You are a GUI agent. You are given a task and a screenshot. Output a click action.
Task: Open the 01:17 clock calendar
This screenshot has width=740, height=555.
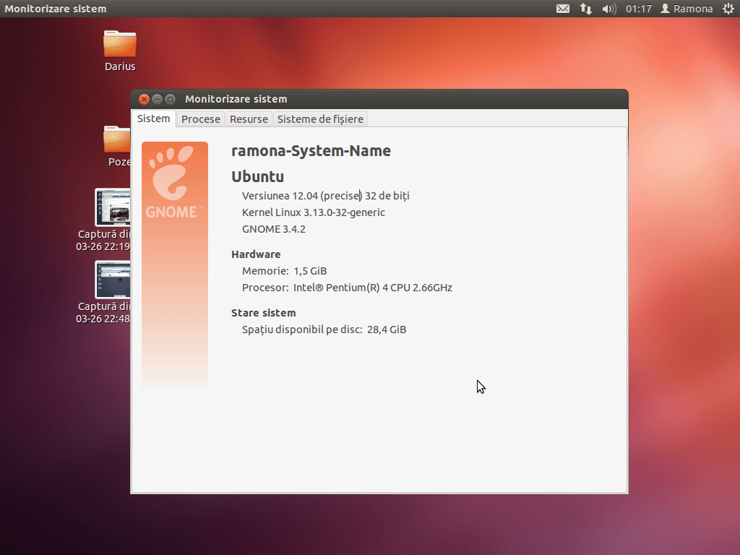pyautogui.click(x=639, y=9)
